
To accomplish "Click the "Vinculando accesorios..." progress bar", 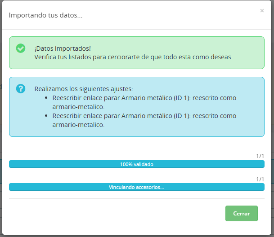I will (136, 187).
